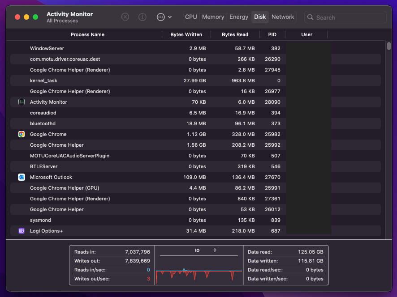Select the Logi Options+ icon in the list

[22, 231]
